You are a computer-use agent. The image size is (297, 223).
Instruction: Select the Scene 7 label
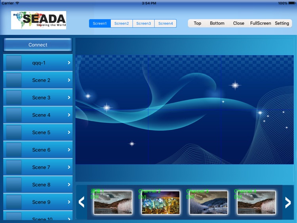(41, 167)
